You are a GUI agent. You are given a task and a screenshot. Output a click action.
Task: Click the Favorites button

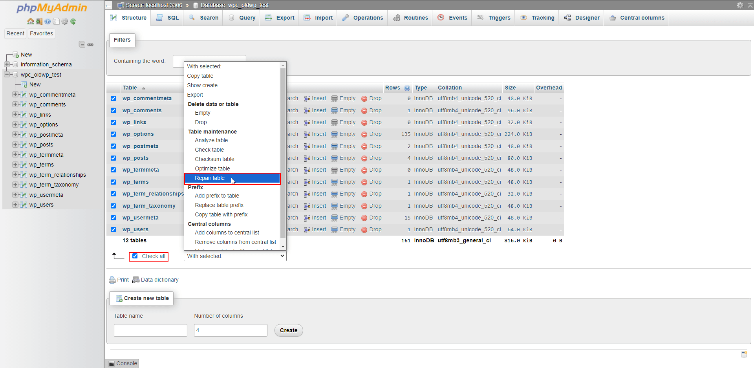tap(41, 34)
